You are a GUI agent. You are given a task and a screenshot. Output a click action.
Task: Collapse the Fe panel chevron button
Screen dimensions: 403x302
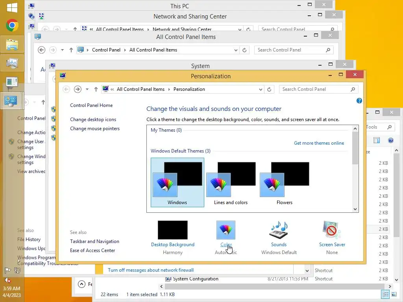tap(81, 284)
